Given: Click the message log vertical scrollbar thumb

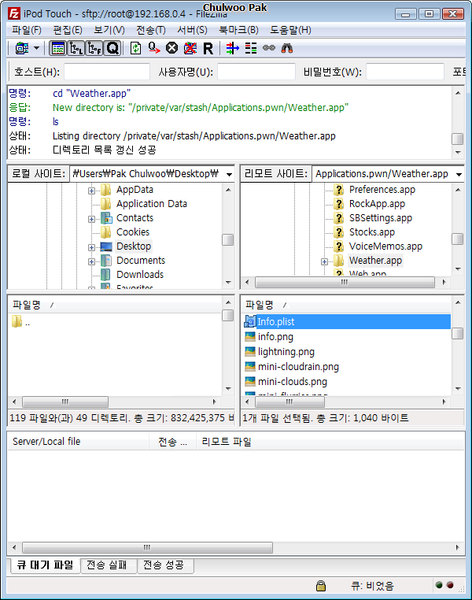Looking at the screenshot, I should point(458,139).
